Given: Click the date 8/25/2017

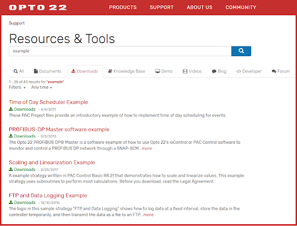Looking at the screenshot, I should click(49, 170).
